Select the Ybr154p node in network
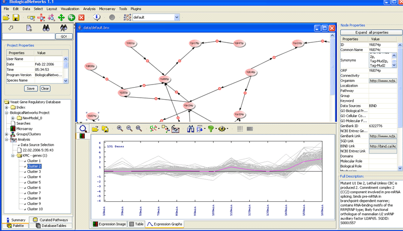 click(x=188, y=106)
